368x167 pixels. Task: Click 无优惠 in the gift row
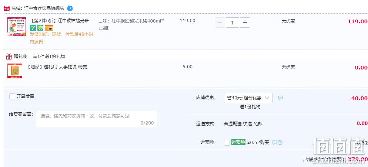pos(288,67)
